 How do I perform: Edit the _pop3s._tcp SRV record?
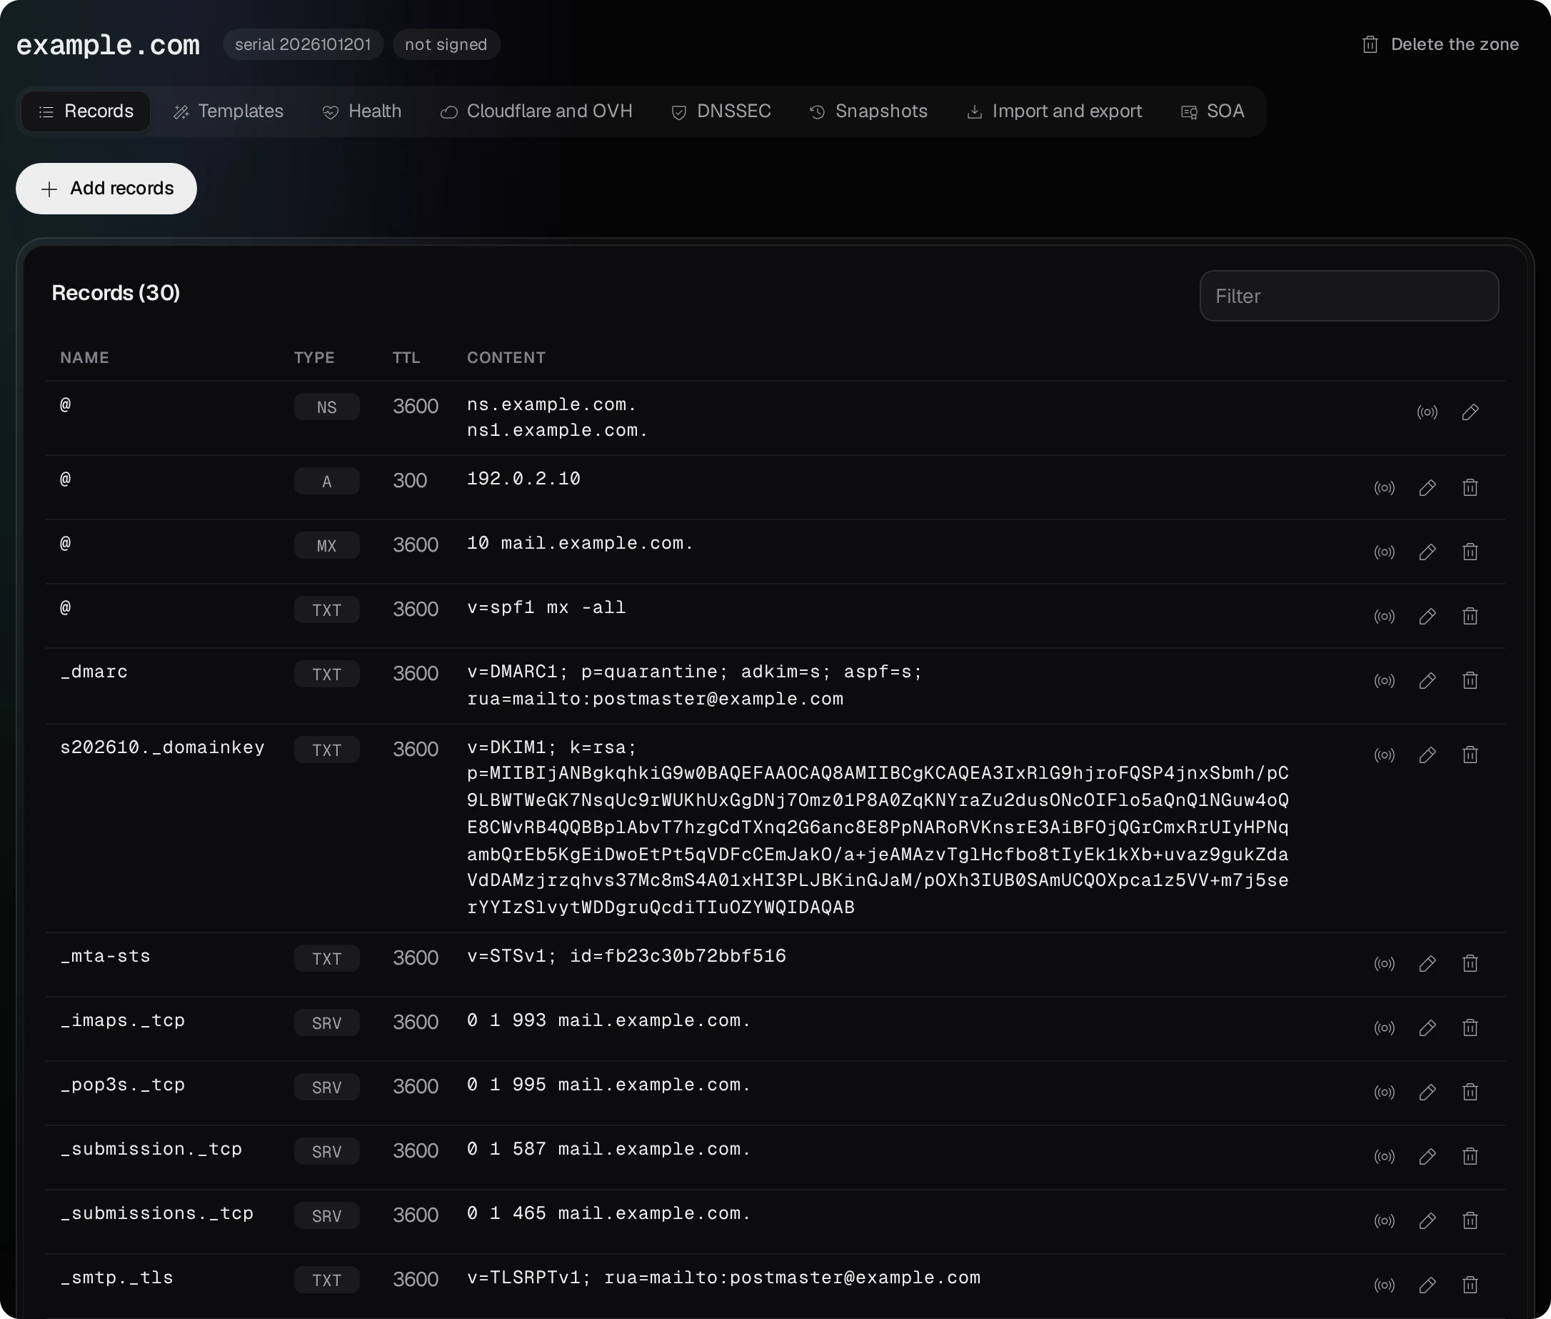pos(1427,1092)
